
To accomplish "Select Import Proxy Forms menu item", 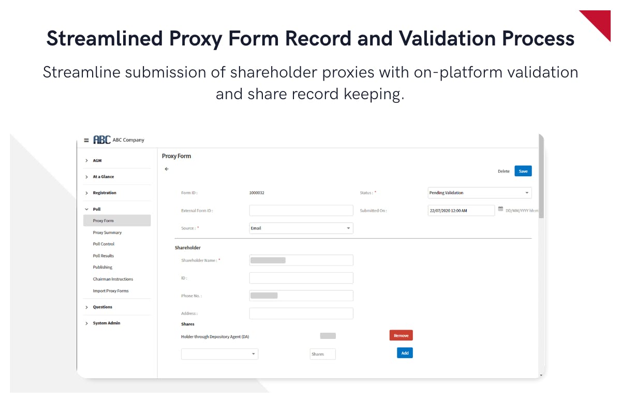I will [111, 291].
